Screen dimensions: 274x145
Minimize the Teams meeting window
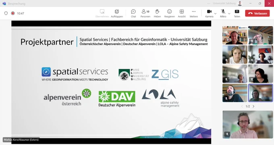tap(250, 3)
